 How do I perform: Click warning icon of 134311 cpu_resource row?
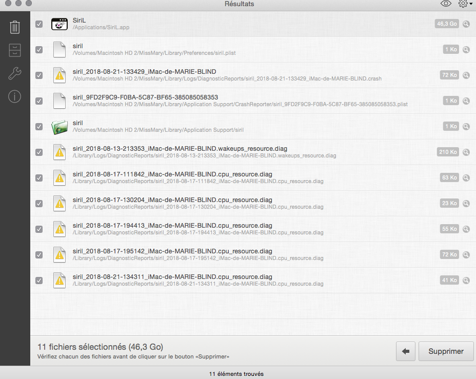[60, 280]
